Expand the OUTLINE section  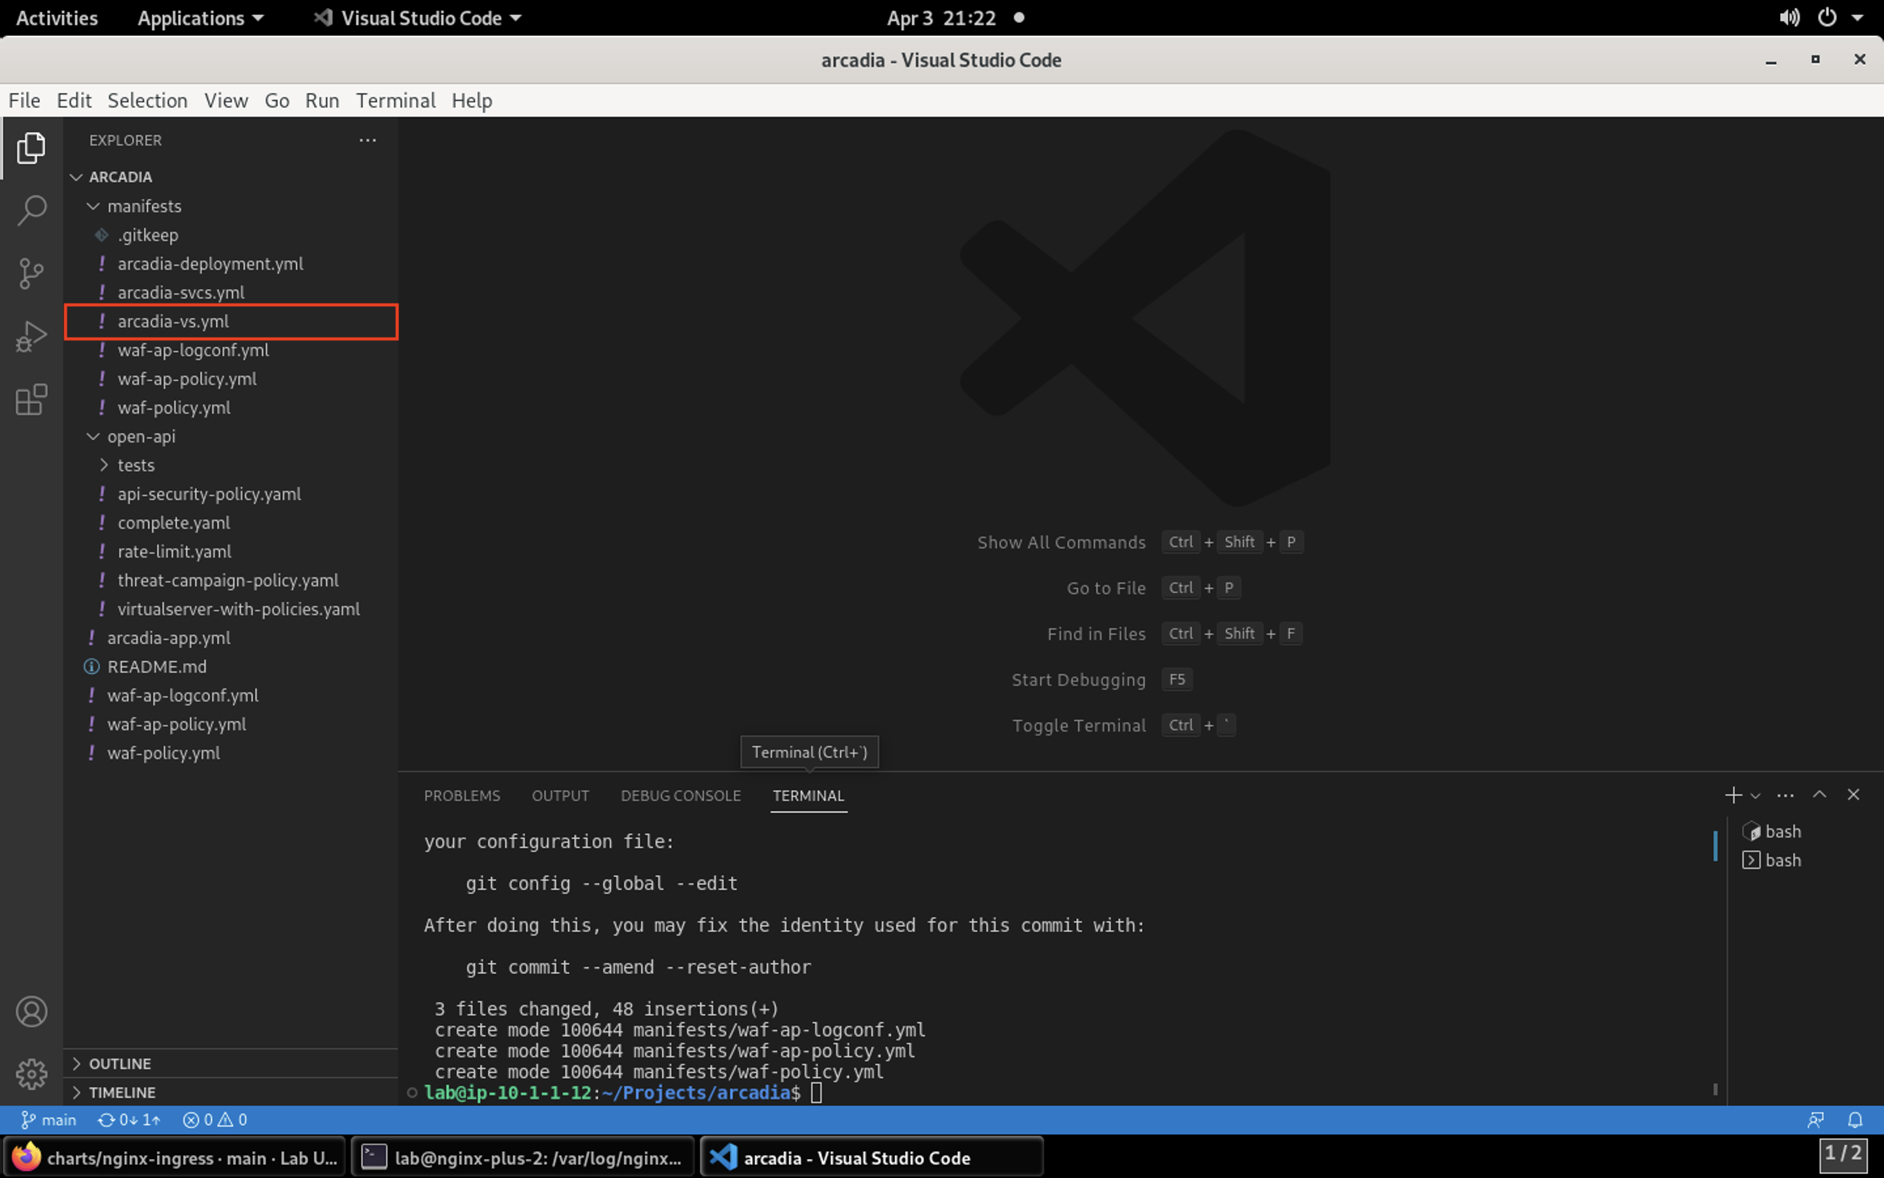[x=230, y=1063]
